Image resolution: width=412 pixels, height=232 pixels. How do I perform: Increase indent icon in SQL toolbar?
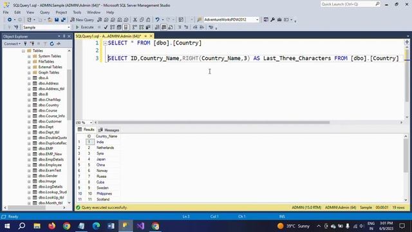coord(201,27)
